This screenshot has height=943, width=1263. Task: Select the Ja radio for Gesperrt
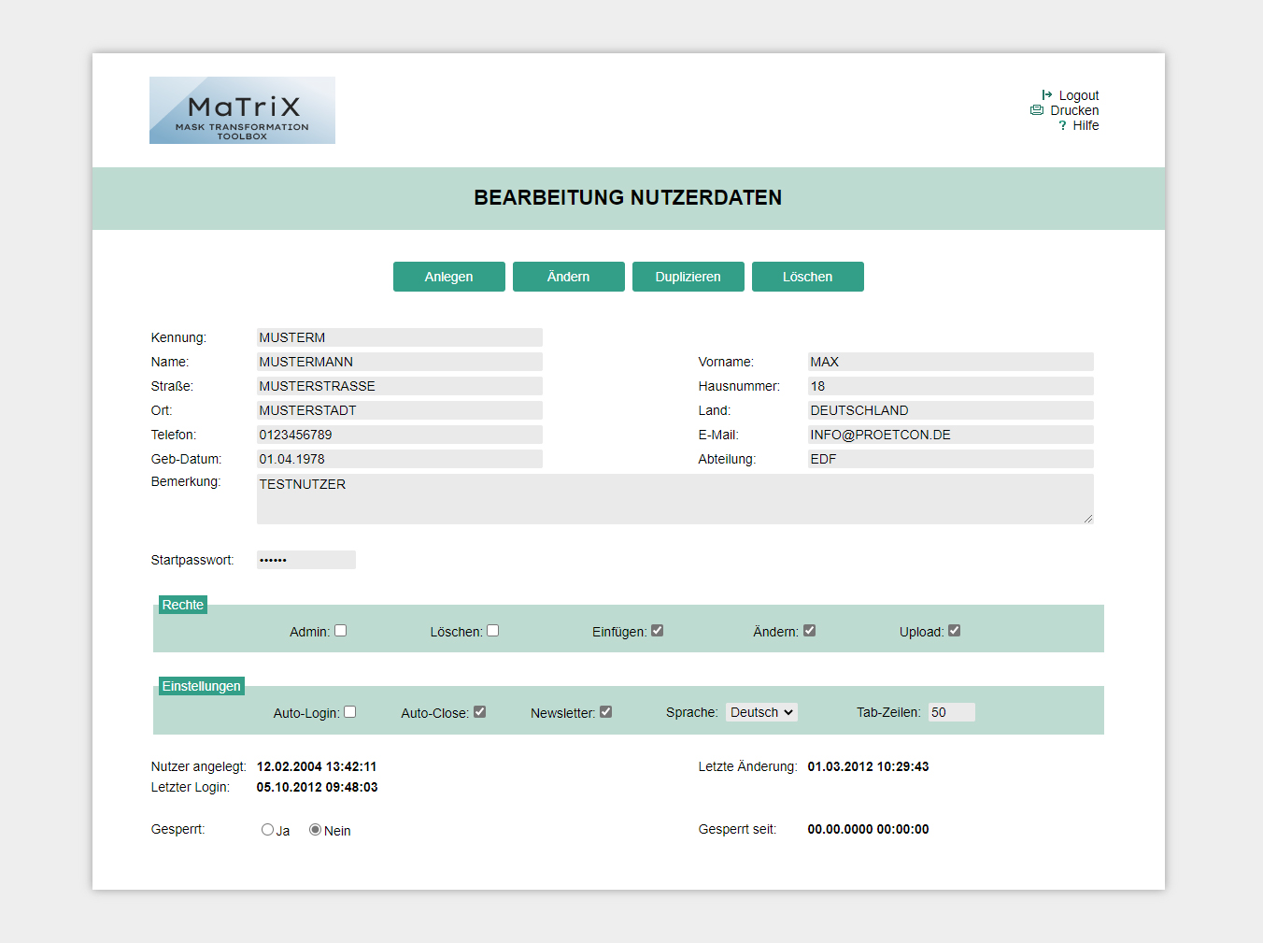coord(268,830)
